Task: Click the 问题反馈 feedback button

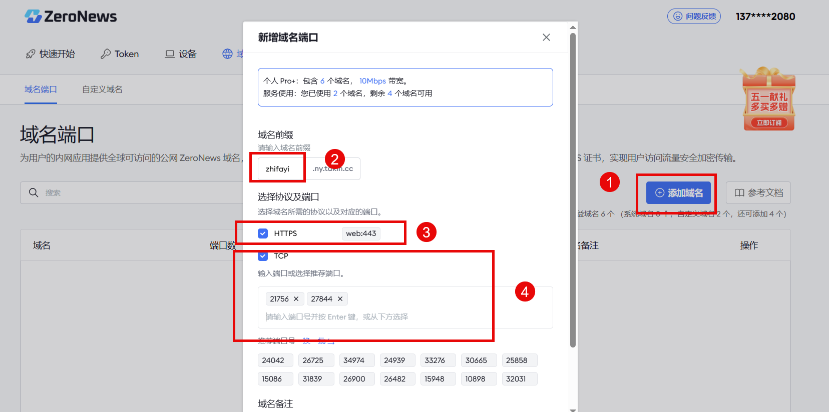Action: tap(694, 16)
